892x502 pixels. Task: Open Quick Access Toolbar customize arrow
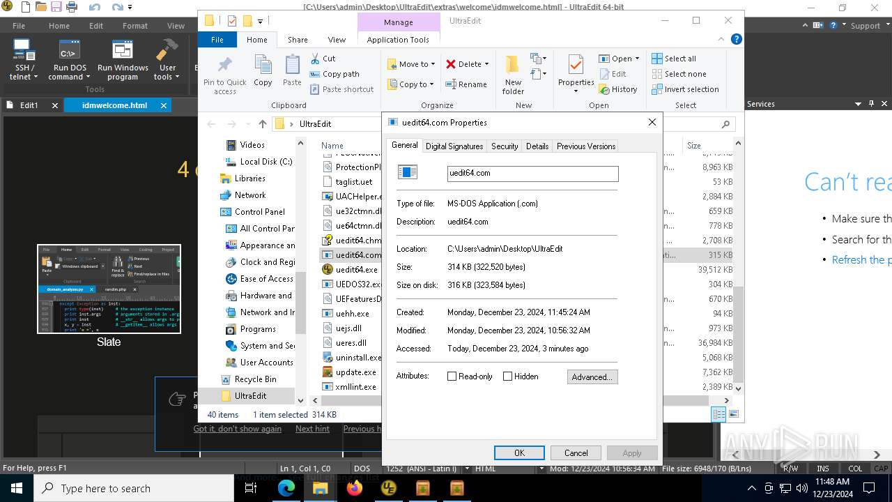(x=260, y=21)
